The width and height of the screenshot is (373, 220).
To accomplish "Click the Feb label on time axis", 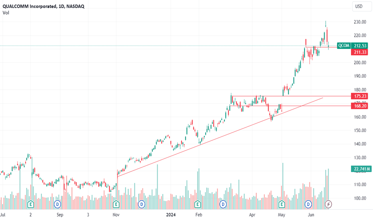I will click(x=199, y=215).
